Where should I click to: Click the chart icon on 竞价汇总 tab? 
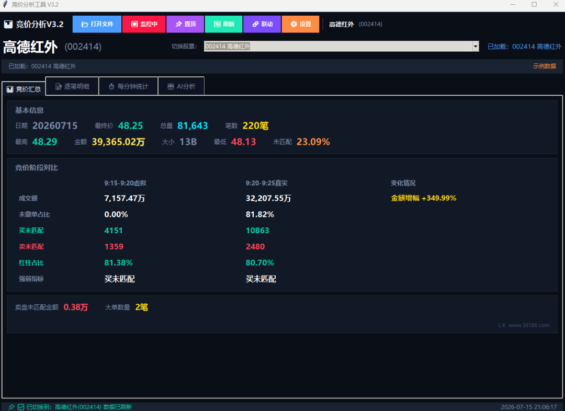10,89
